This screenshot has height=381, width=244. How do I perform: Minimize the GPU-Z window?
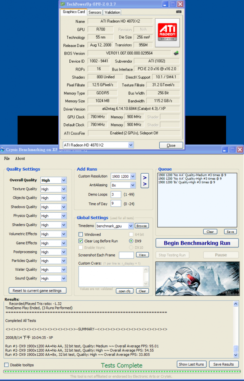[165, 4]
